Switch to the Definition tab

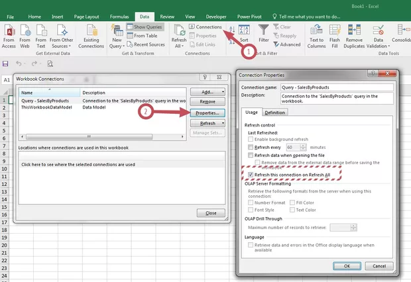click(275, 113)
